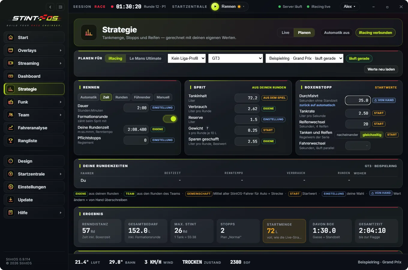Select the Führender race mode tab
408x270 pixels.
[x=142, y=97]
